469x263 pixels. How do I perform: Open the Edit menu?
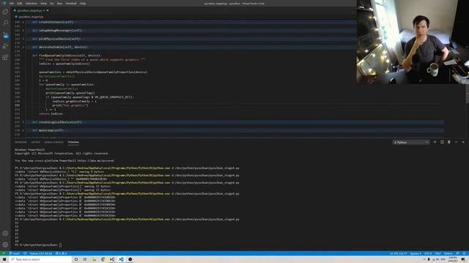pos(20,3)
